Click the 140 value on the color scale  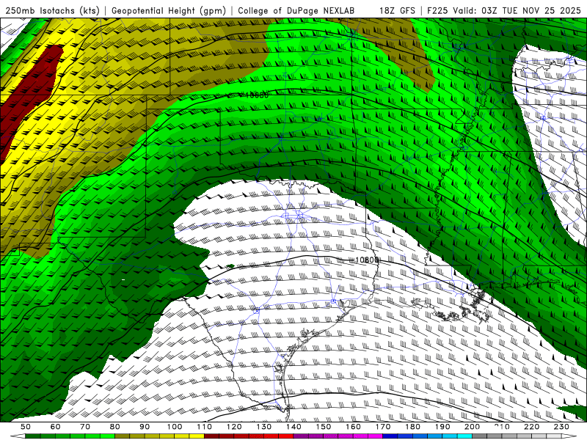point(293,427)
